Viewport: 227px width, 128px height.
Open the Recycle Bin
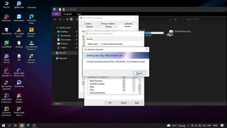(6, 31)
